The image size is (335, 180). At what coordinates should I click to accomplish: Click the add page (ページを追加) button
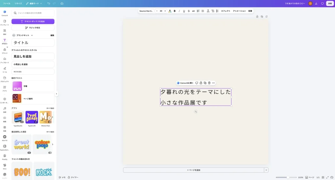tap(194, 170)
